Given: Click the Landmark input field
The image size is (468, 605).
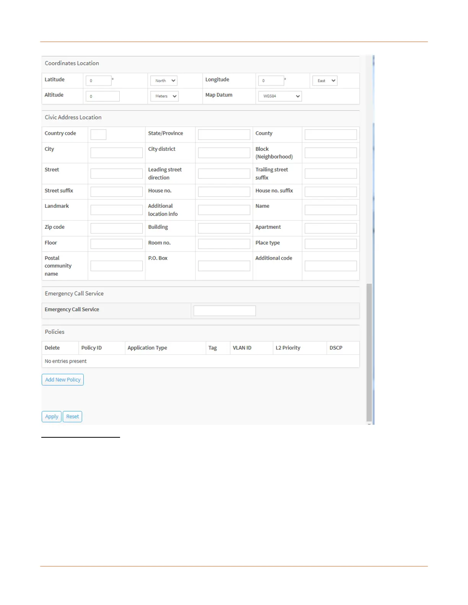Looking at the screenshot, I should click(117, 210).
